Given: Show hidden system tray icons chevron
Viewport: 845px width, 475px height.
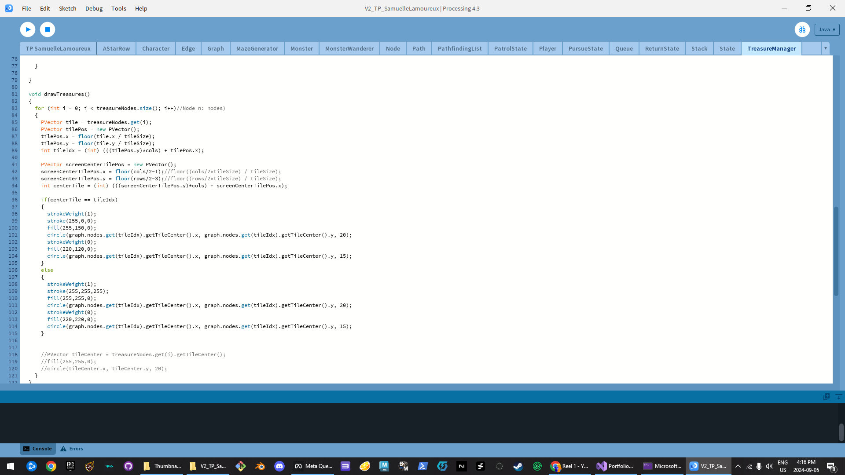Looking at the screenshot, I should coord(738,466).
